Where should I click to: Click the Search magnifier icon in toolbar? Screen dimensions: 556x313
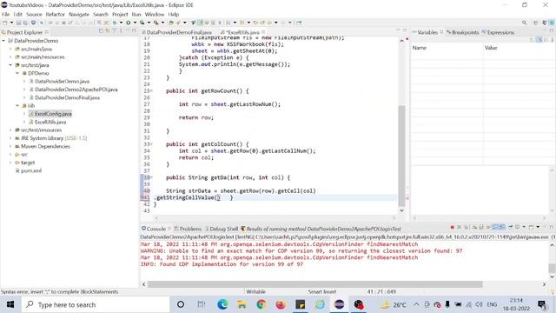pyautogui.click(x=524, y=23)
